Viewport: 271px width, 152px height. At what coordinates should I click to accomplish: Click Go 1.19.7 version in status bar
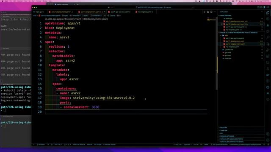pyautogui.click(x=58, y=145)
